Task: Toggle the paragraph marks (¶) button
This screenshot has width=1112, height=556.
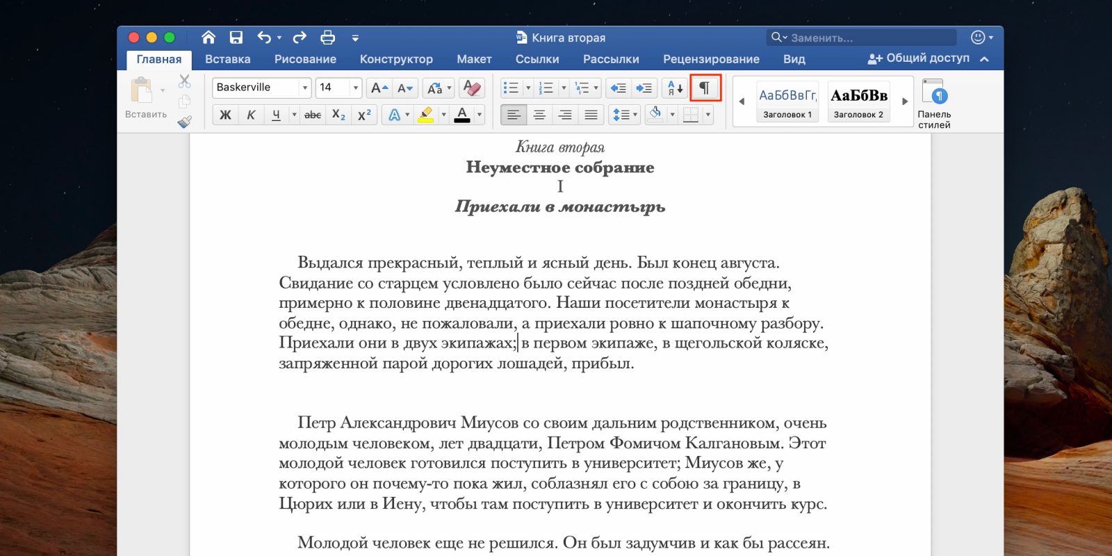Action: point(705,88)
